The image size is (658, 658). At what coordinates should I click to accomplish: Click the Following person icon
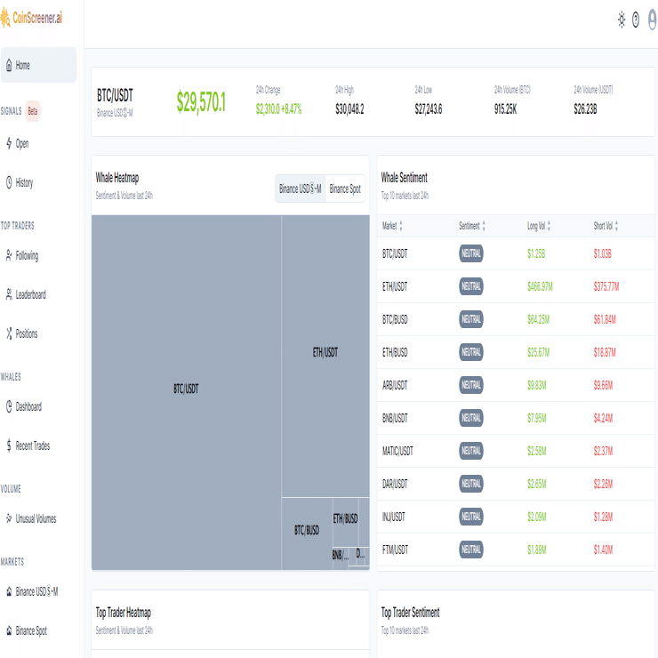[9, 255]
